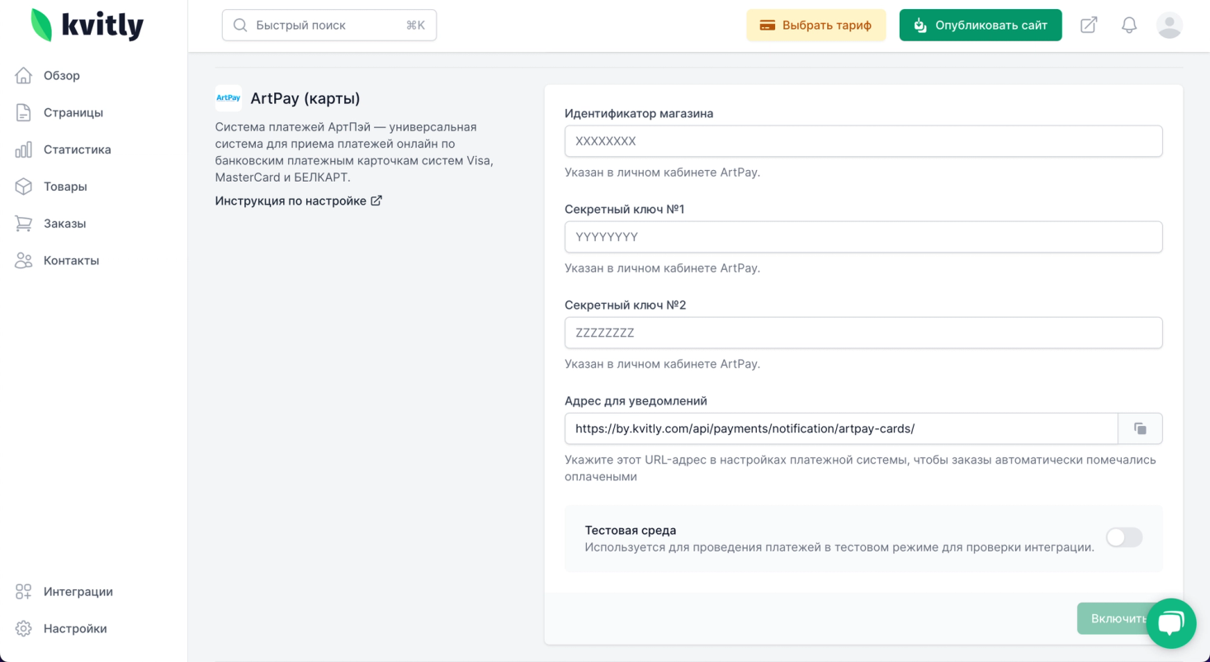Viewport: 1210px width, 662px height.
Task: Click the kvitly logo
Action: tap(87, 26)
